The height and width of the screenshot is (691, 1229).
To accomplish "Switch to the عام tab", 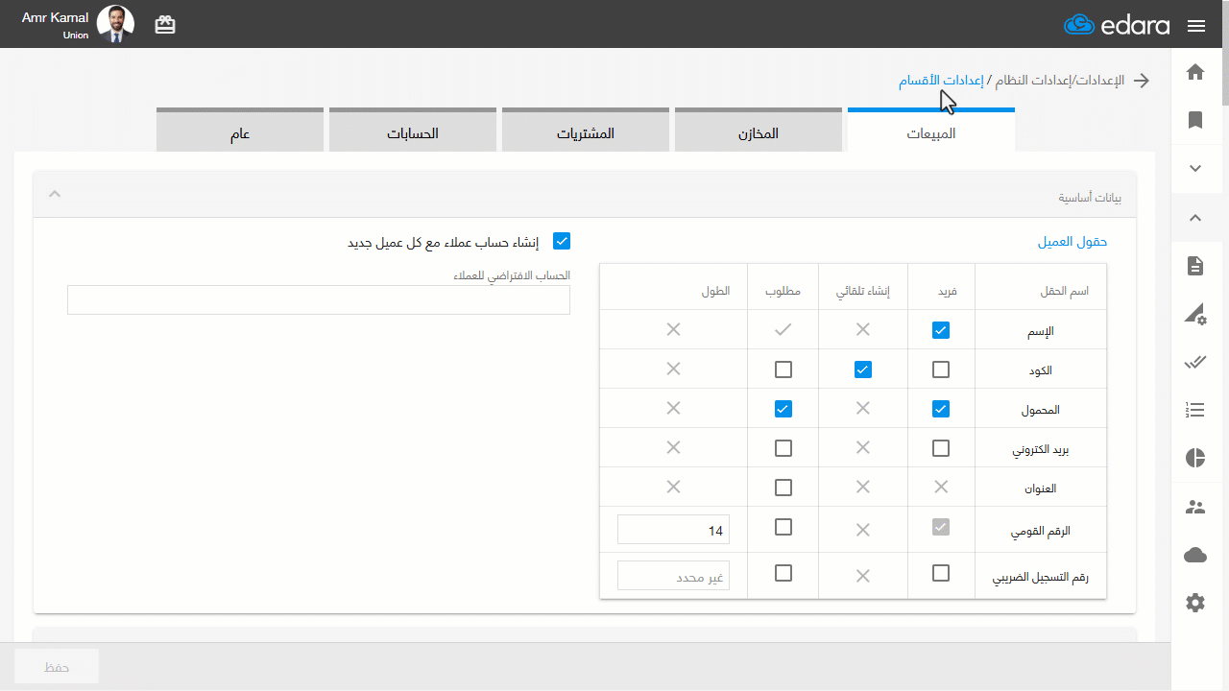I will pyautogui.click(x=240, y=131).
